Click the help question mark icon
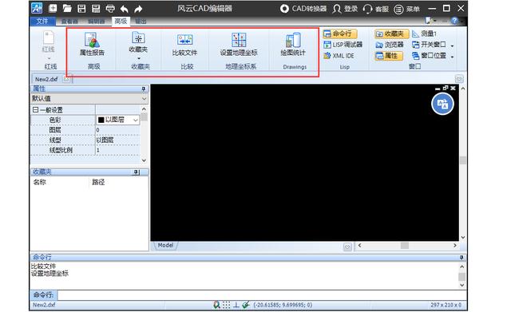 pos(454,21)
